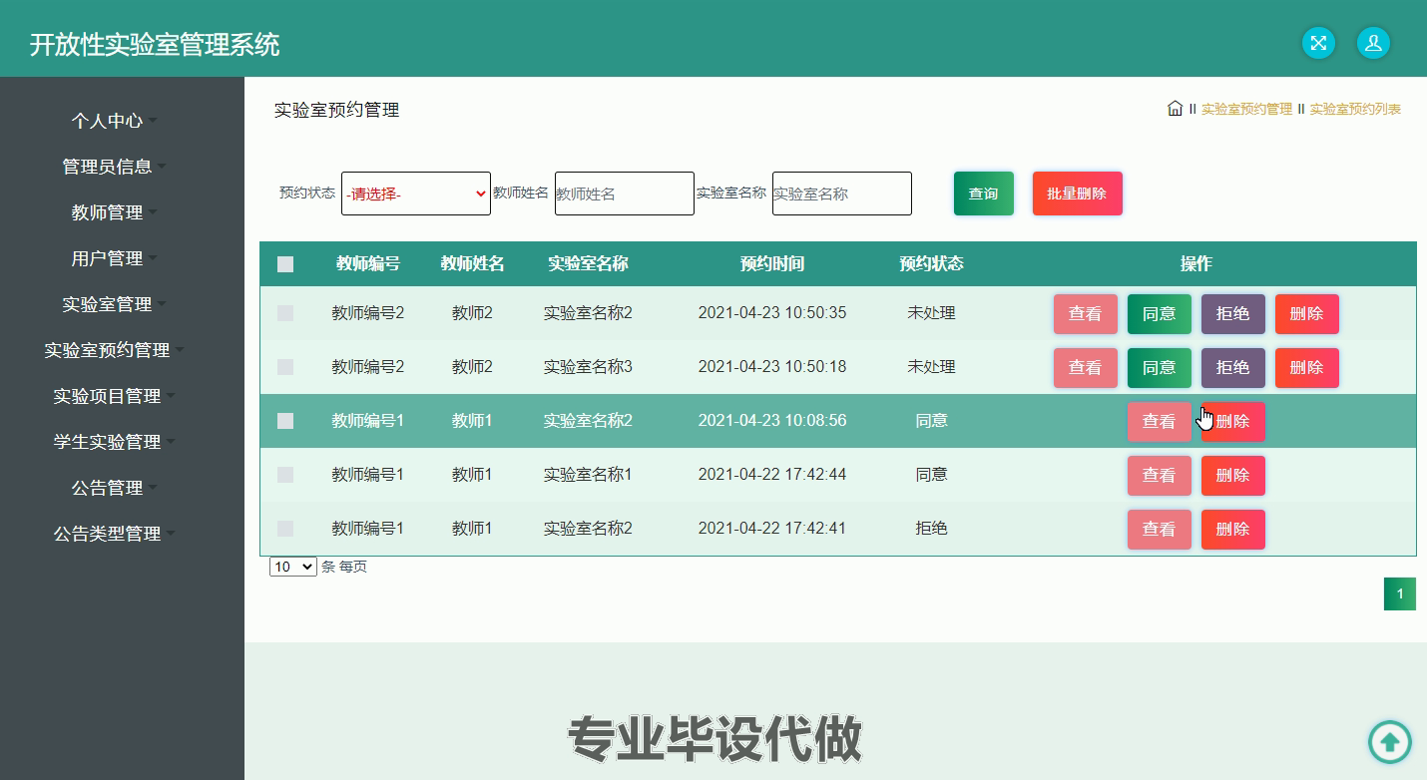1427x780 pixels.
Task: Expand 实验室管理 in the sidebar
Action: [114, 304]
